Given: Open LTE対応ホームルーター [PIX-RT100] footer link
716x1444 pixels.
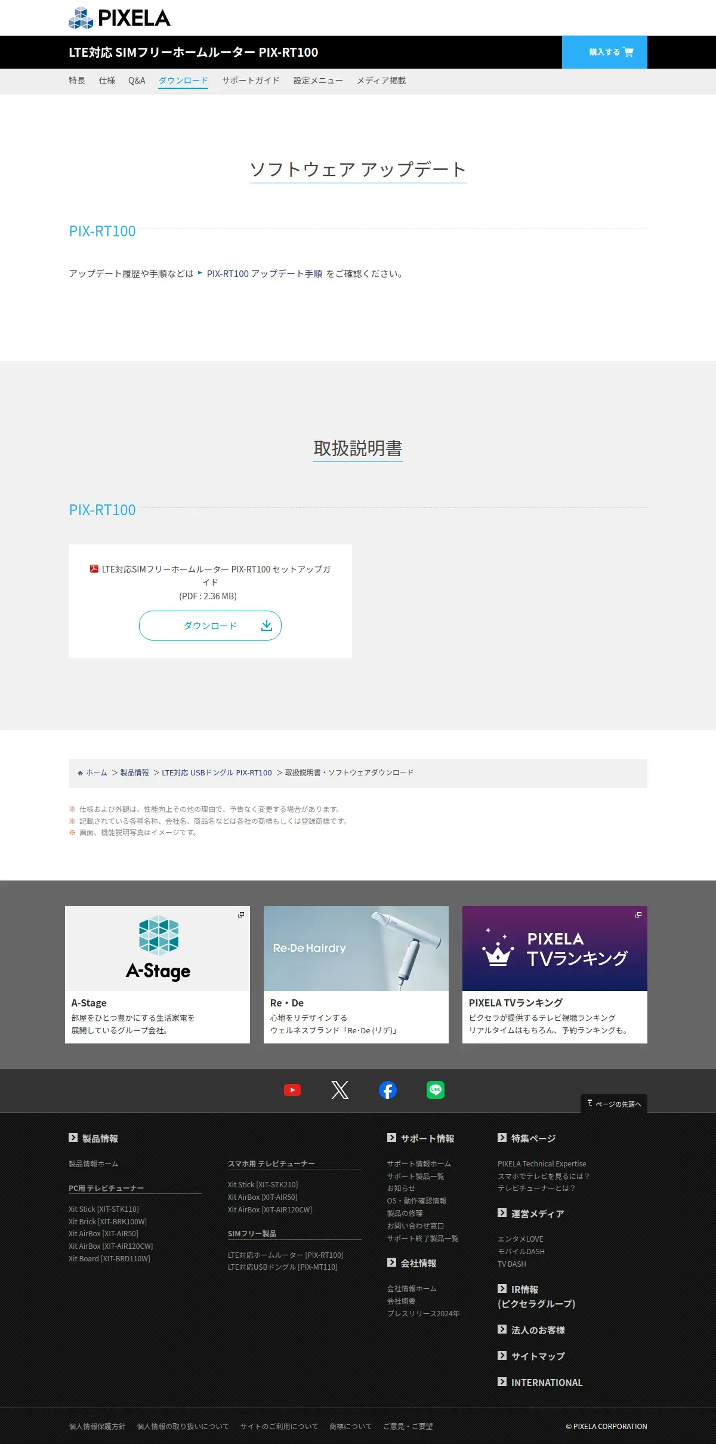Looking at the screenshot, I should click(285, 1255).
